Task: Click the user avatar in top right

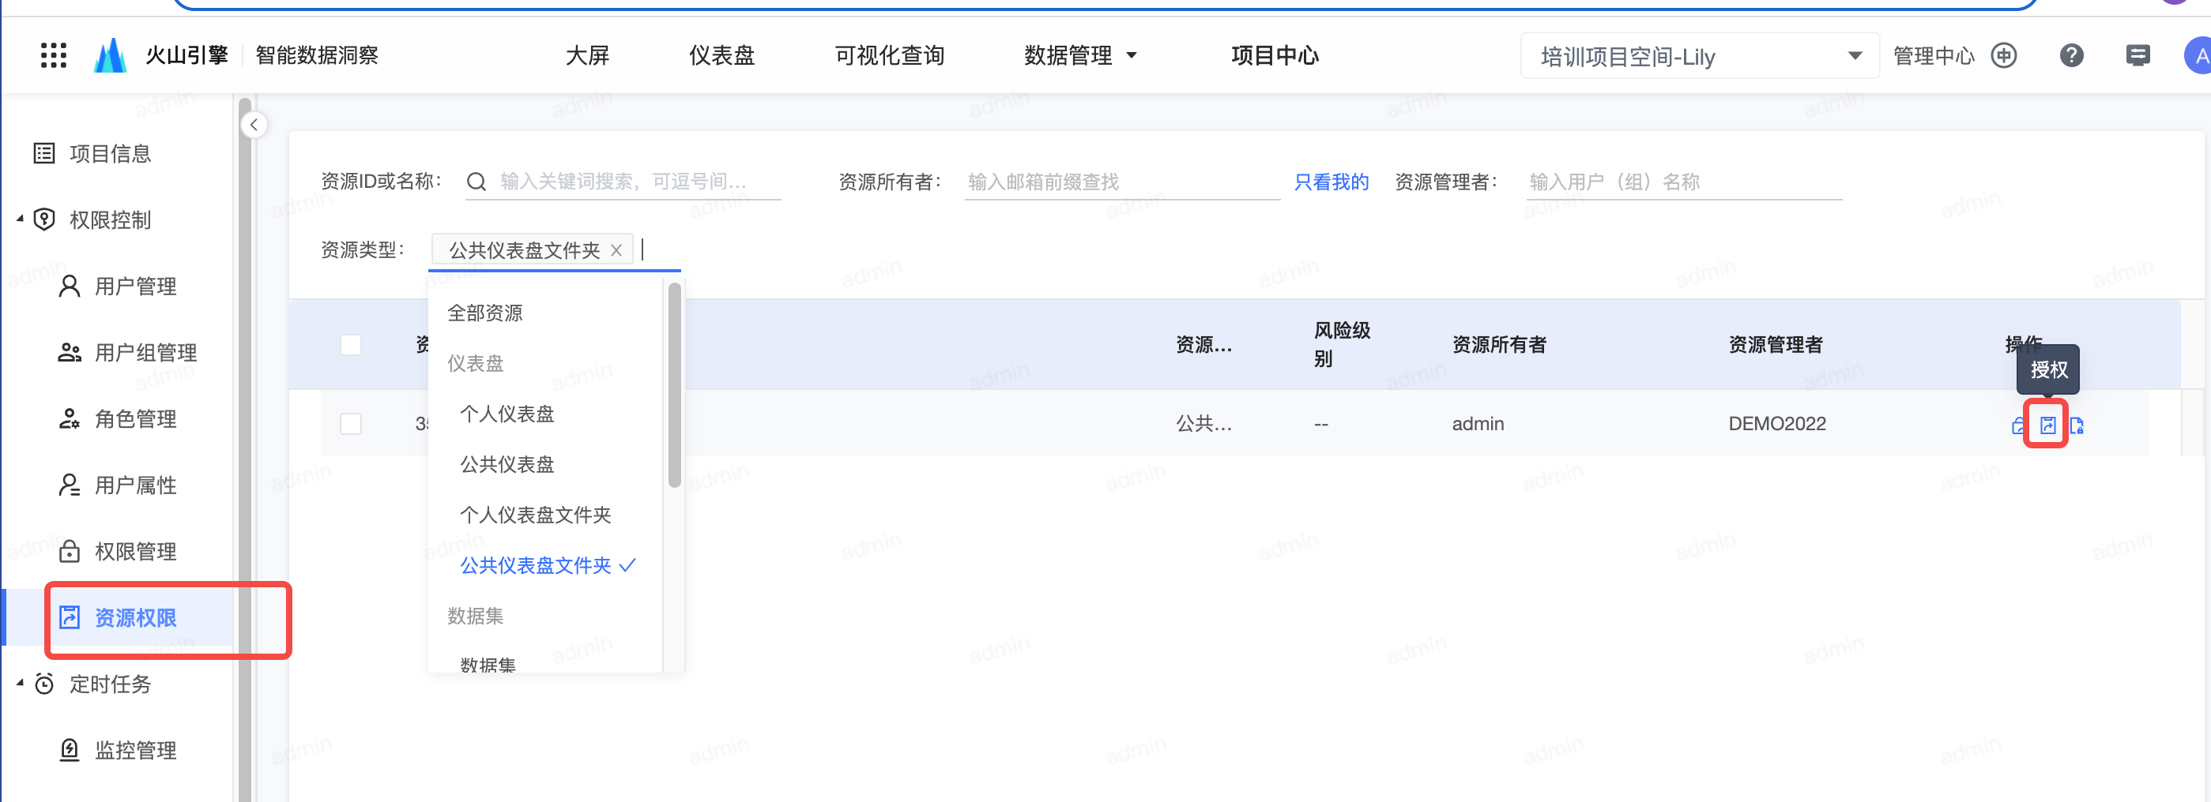Action: tap(2198, 56)
